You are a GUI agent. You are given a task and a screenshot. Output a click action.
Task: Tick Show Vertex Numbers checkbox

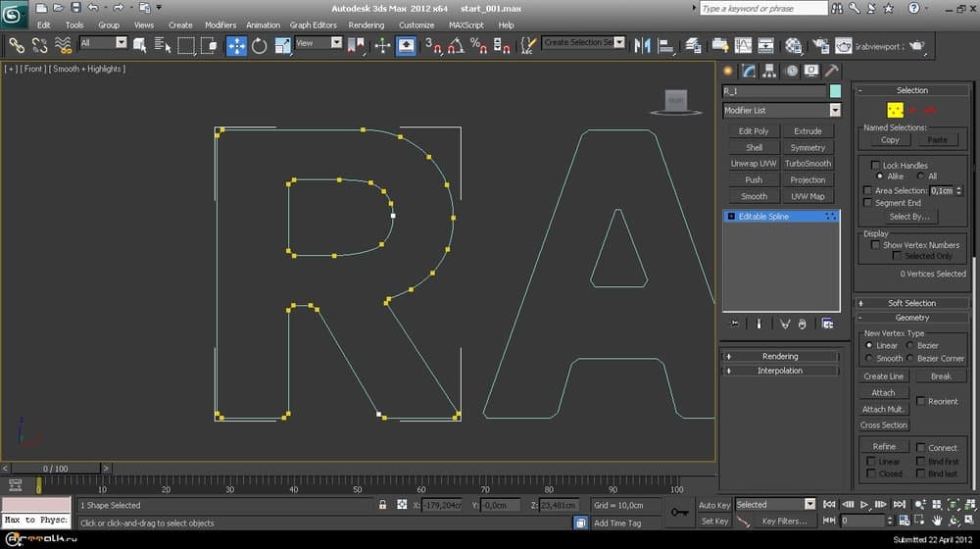[876, 245]
